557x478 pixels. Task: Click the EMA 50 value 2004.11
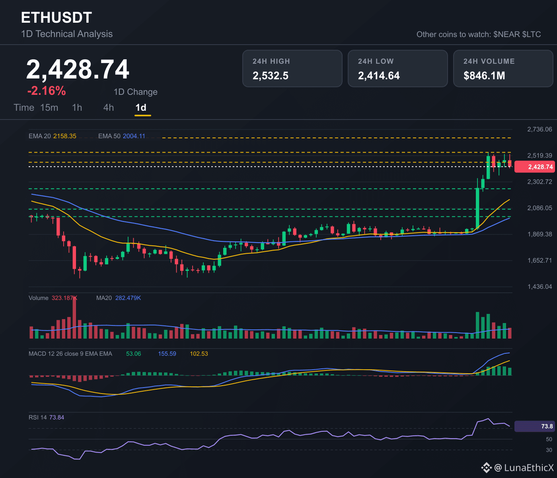[x=134, y=136]
